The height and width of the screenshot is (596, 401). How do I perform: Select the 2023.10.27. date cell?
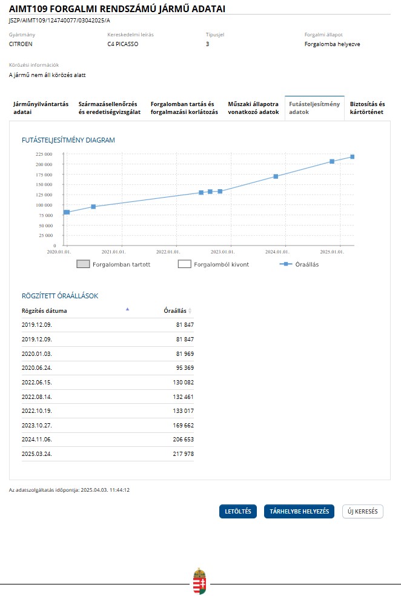(36, 425)
